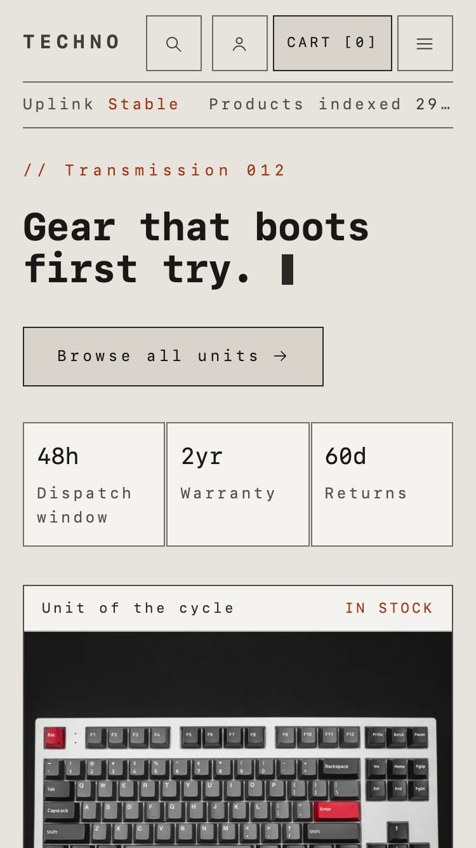
Task: Open the search icon button
Action: point(174,43)
